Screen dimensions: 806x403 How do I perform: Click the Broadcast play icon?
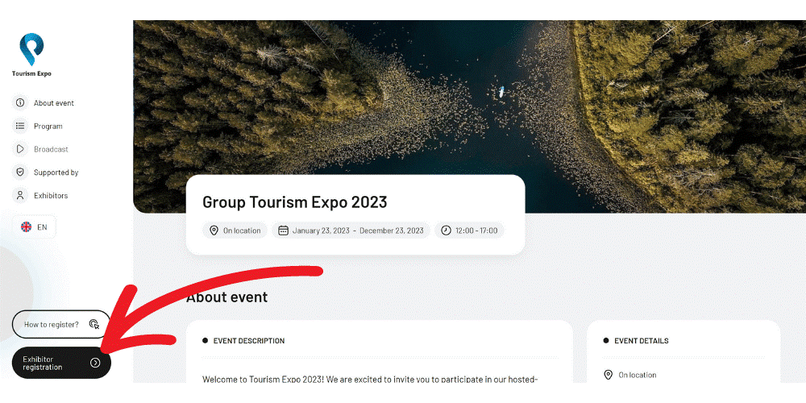[x=20, y=149]
